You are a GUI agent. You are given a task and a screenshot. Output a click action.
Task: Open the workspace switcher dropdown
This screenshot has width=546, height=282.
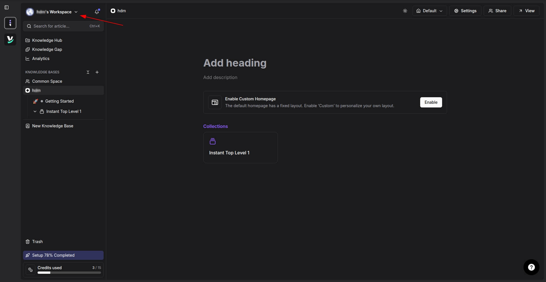point(76,12)
